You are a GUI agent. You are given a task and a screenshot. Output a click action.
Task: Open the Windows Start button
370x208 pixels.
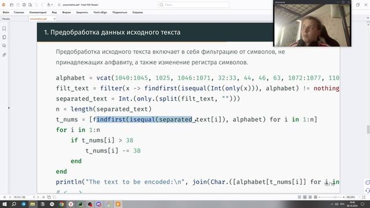click(5, 204)
